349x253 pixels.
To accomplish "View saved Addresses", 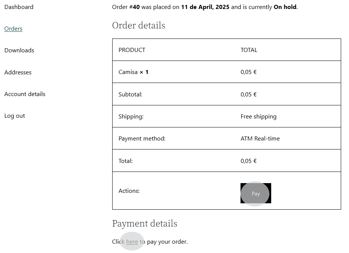I will (x=18, y=72).
